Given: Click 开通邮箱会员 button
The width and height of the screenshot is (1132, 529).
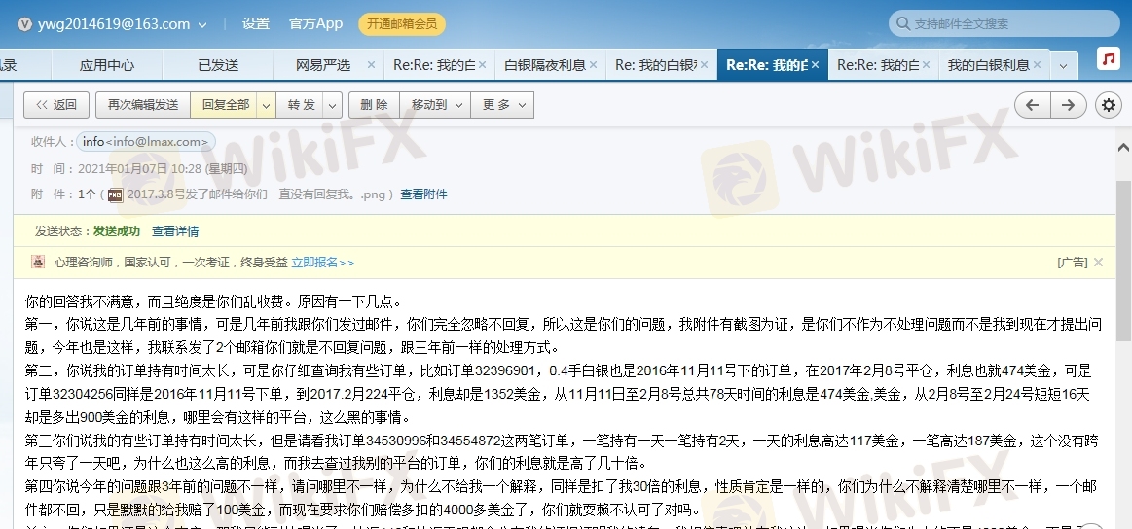Looking at the screenshot, I should 403,24.
